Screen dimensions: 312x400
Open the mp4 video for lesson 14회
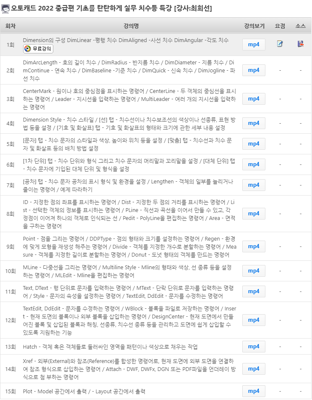254,369
